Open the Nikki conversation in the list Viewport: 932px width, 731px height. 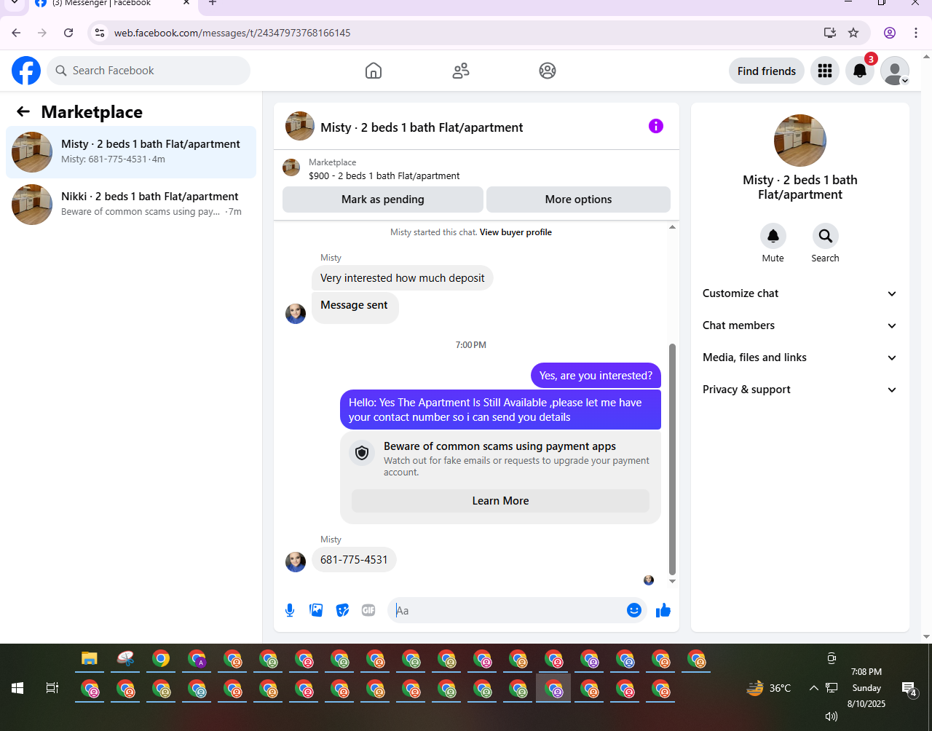(x=131, y=204)
